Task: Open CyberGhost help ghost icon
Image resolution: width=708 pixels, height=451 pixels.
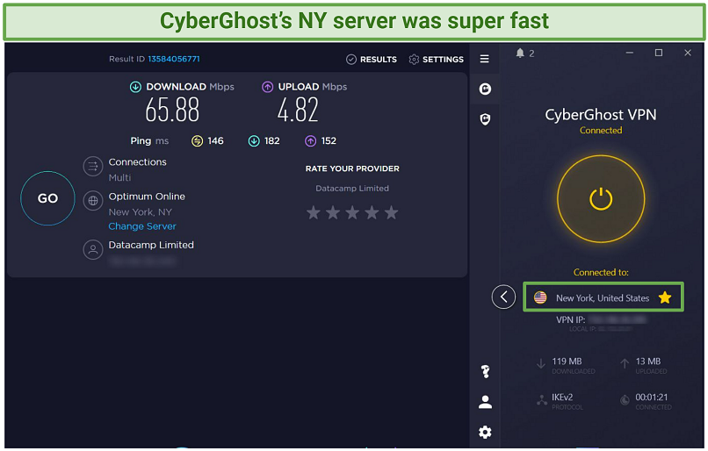Action: click(486, 372)
